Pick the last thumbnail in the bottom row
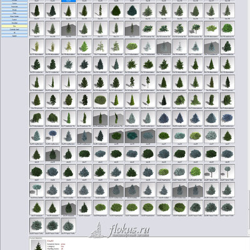The width and height of the screenshot is (250, 250). pyautogui.click(x=69, y=225)
